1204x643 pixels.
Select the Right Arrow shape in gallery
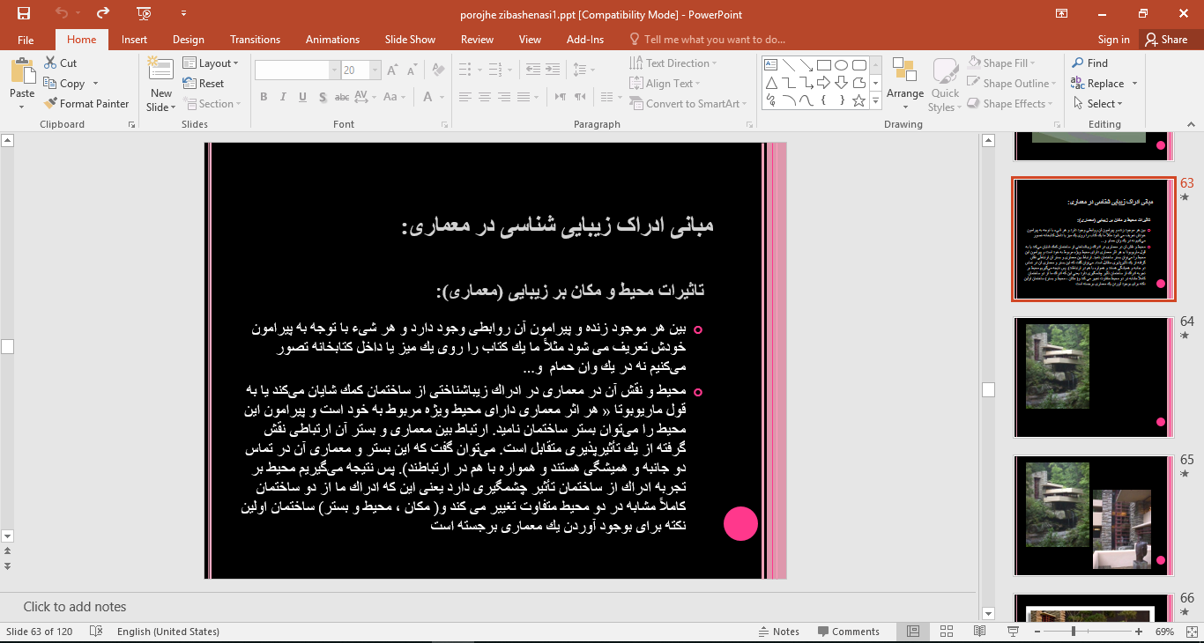823,83
